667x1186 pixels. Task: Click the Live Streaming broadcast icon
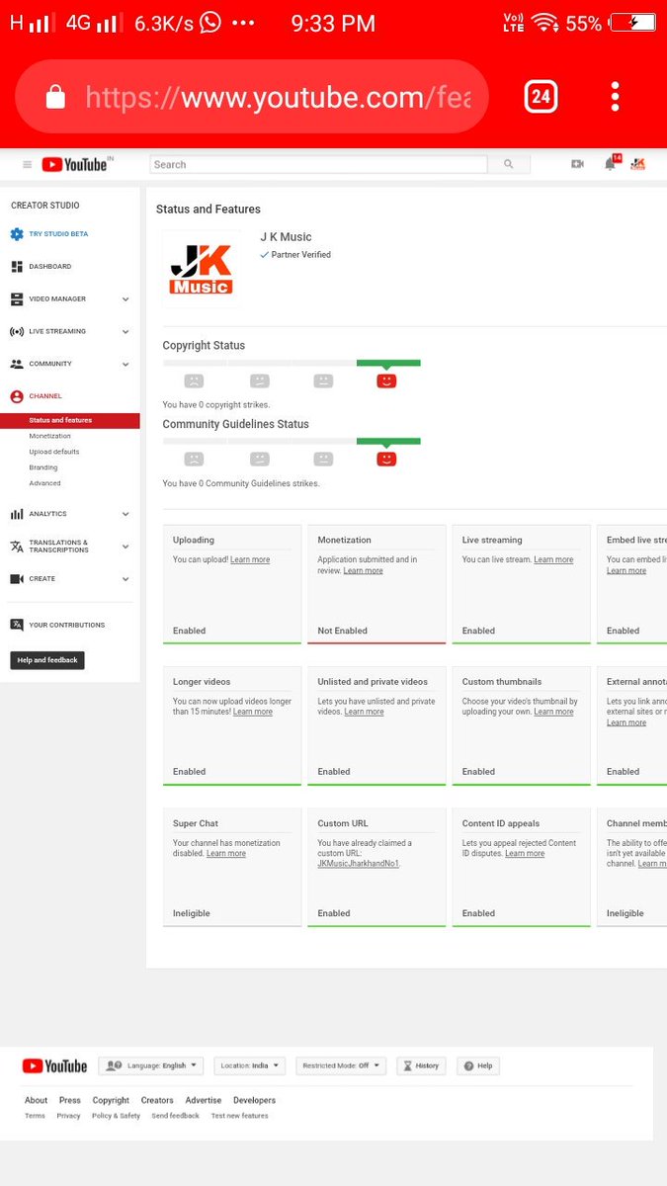[x=17, y=331]
